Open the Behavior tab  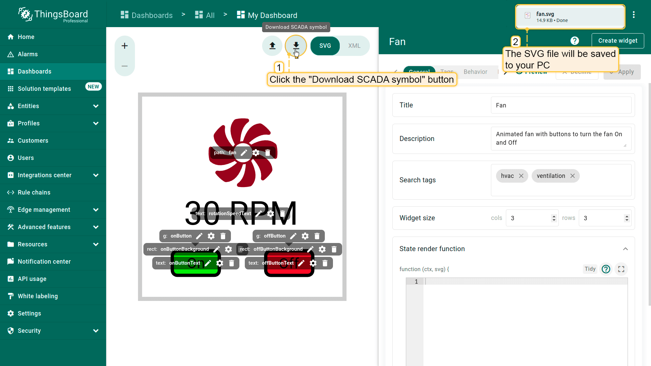click(475, 72)
